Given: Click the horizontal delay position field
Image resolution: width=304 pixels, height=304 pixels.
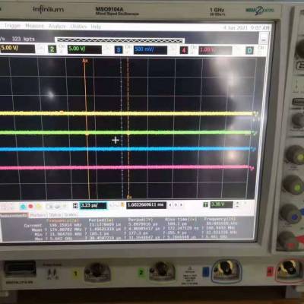Looking at the screenshot, I should pyautogui.click(x=146, y=204).
